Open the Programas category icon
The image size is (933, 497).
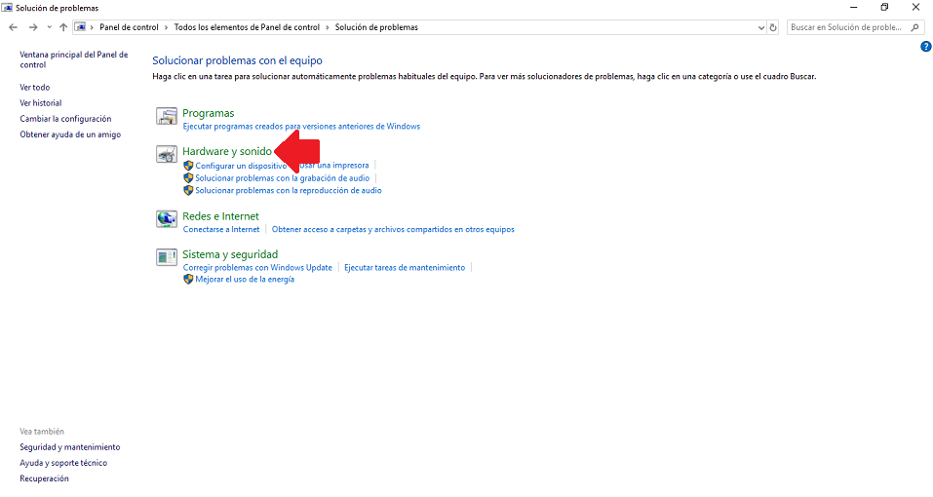[167, 116]
